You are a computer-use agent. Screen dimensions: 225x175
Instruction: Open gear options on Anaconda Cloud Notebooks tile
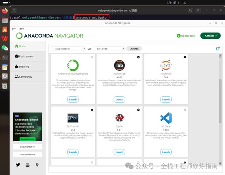[92, 57]
